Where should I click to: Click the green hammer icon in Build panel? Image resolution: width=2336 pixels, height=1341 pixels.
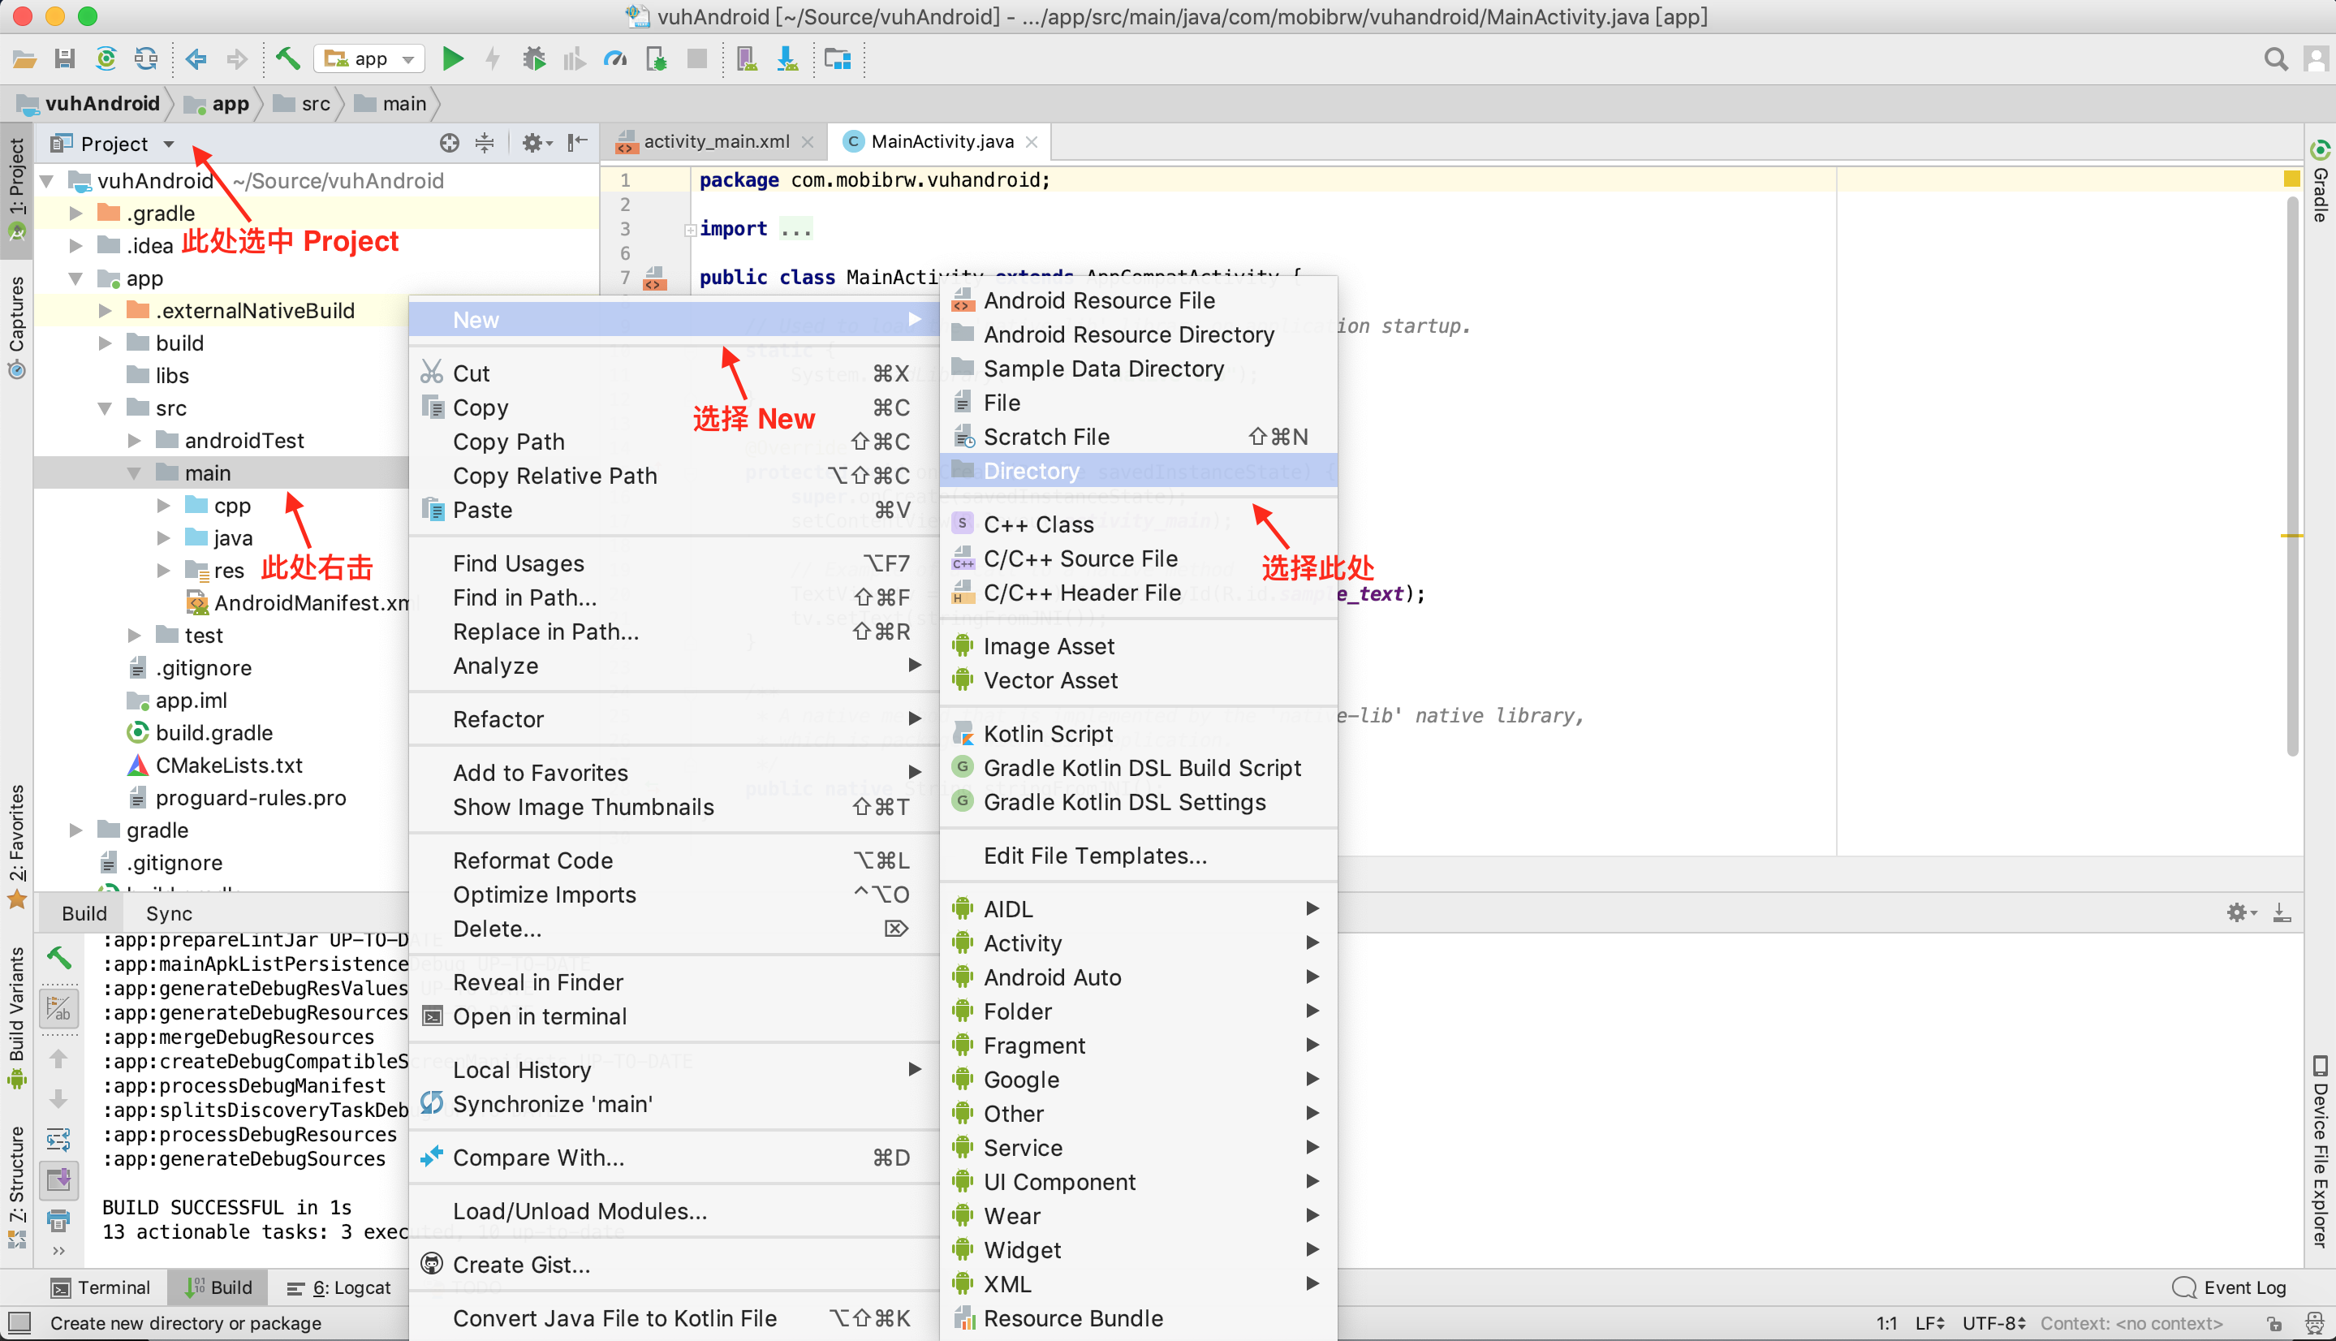pyautogui.click(x=59, y=959)
